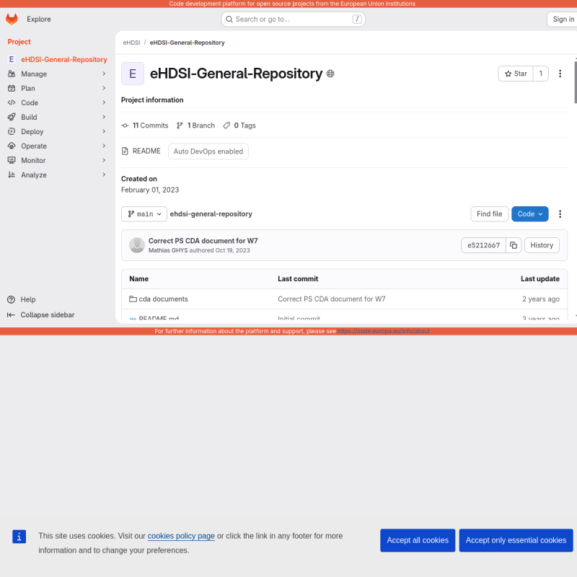The width and height of the screenshot is (577, 577).
Task: Open repository actions kebab next to Code
Action: tap(560, 213)
